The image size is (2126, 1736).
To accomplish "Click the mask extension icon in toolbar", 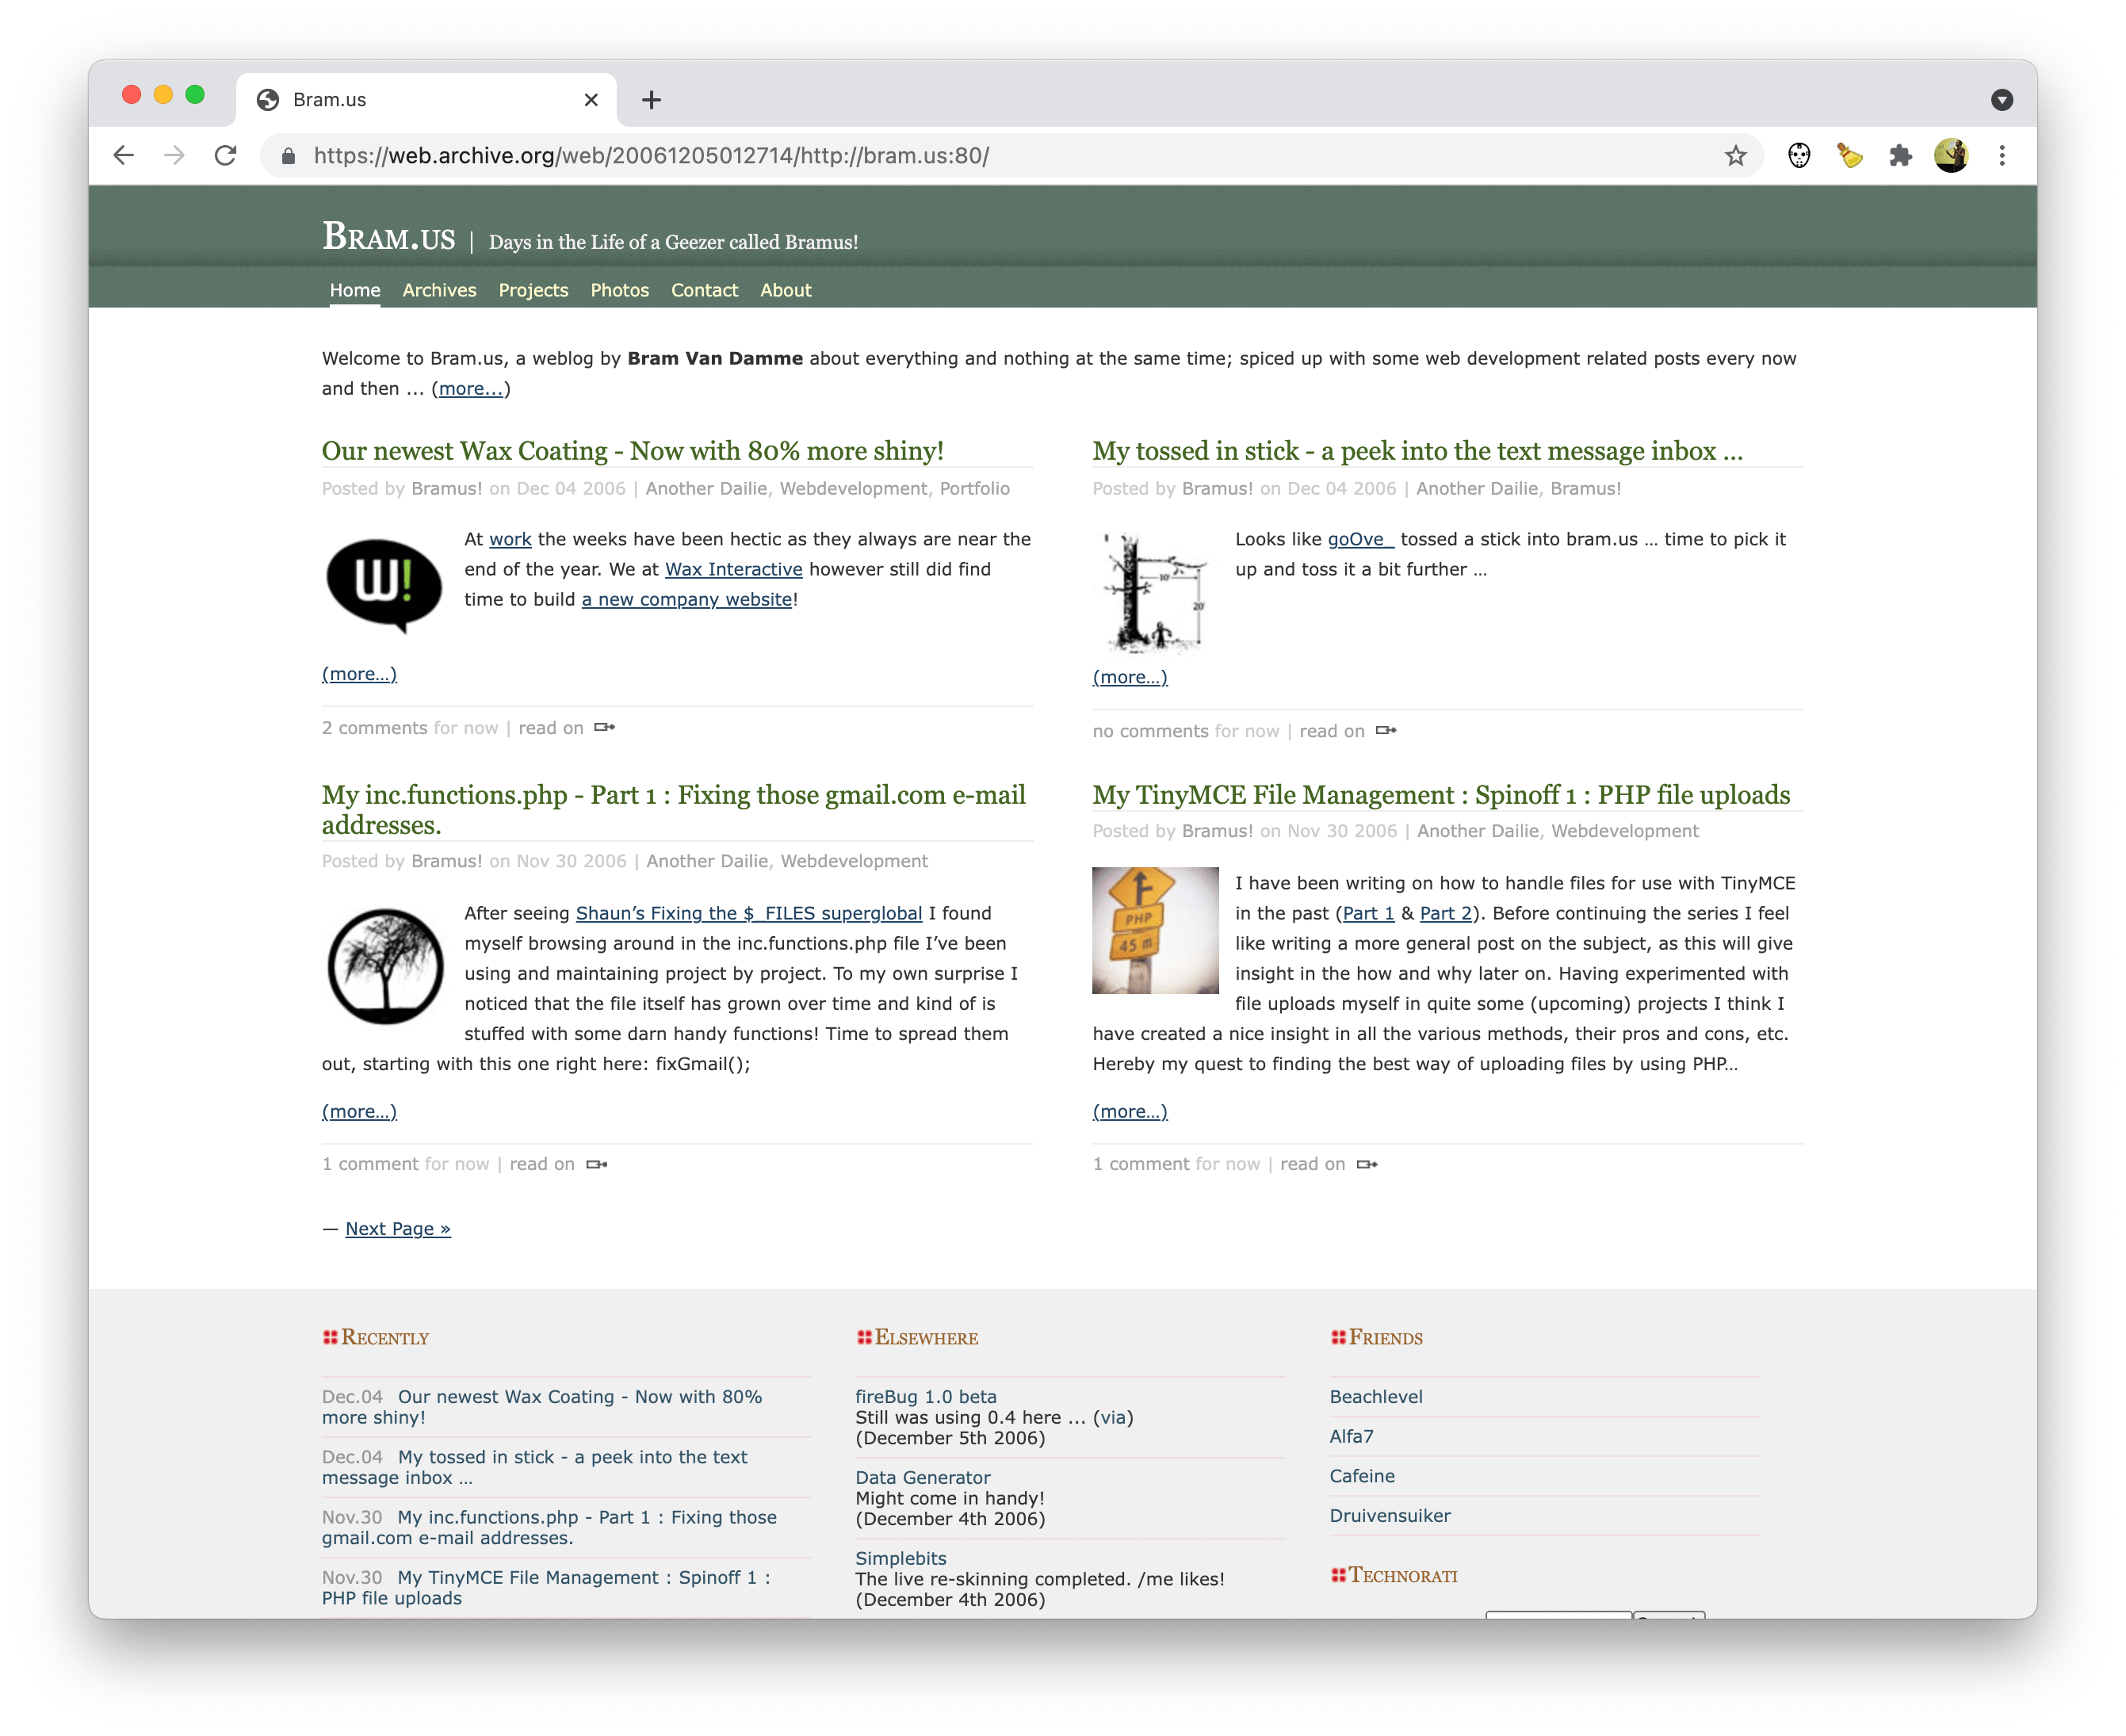I will [1799, 156].
